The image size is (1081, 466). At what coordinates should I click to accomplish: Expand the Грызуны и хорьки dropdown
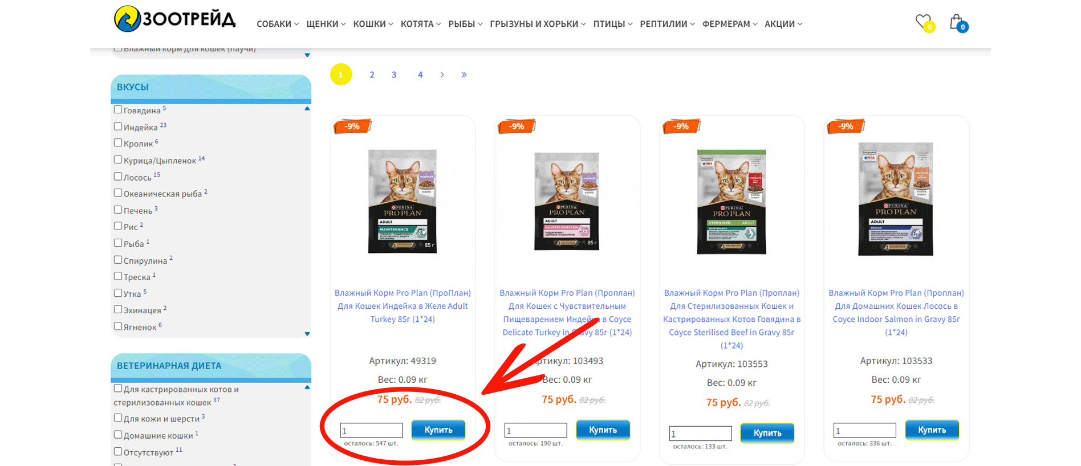coord(538,24)
